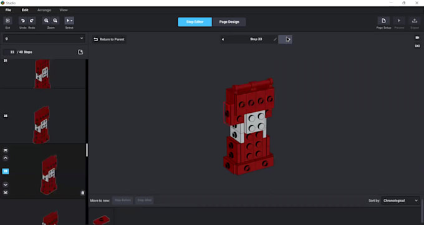Click the Step After button

coord(145,201)
